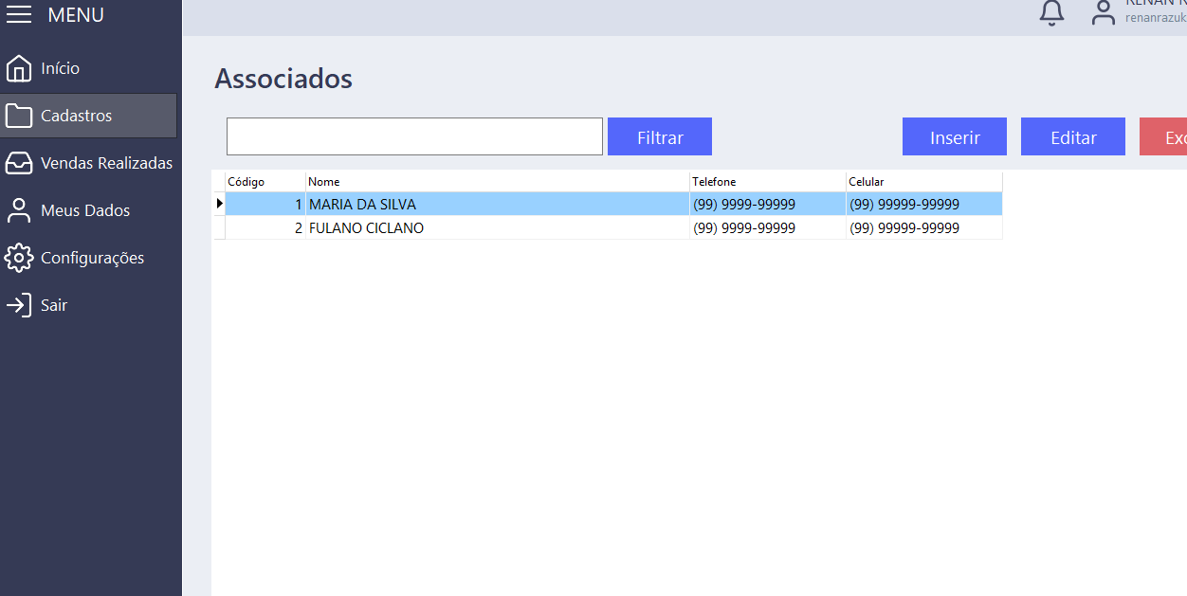Click the Cadastros folder icon

pos(19,116)
